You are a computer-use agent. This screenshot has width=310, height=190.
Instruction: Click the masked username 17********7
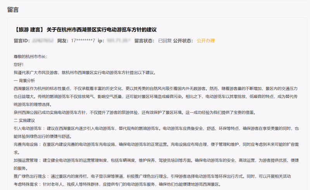click(x=83, y=41)
